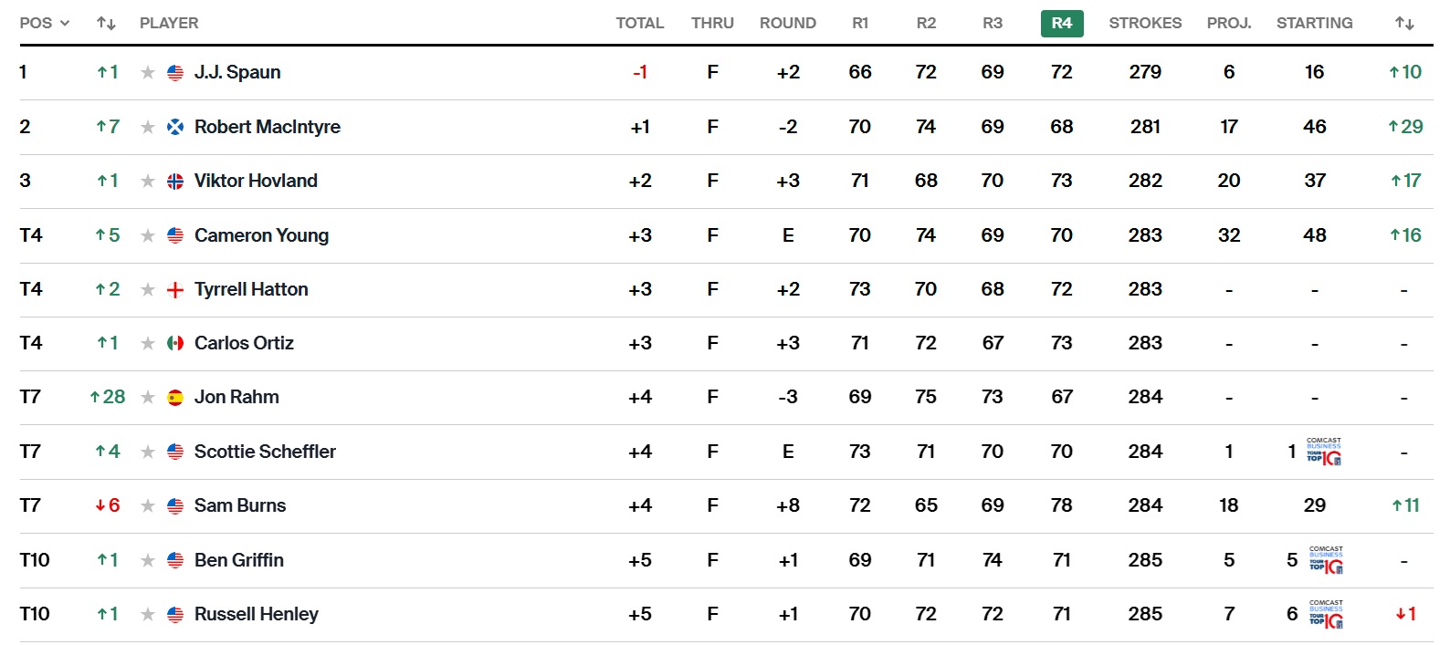Viewport: 1450px width, 645px height.
Task: Sort by the arrows icon after STARTING
Action: click(1404, 24)
